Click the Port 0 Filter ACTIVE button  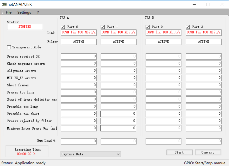(79, 42)
